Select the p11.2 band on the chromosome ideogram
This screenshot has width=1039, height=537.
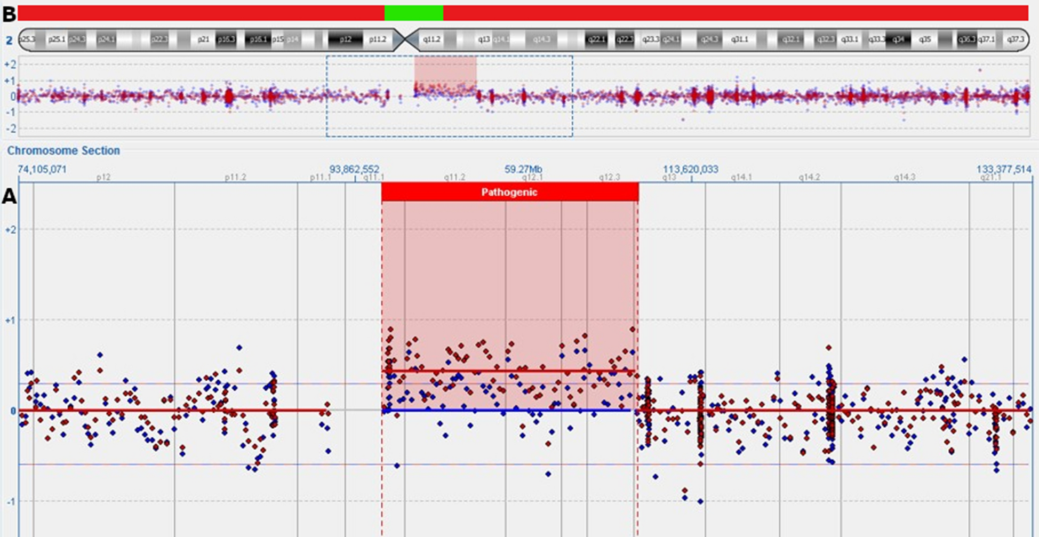pos(378,39)
